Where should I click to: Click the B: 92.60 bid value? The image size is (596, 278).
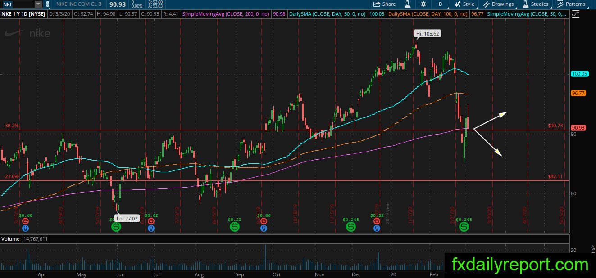point(155,2)
